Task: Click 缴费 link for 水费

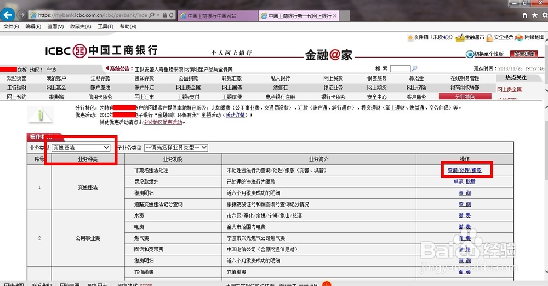Action: click(x=465, y=215)
